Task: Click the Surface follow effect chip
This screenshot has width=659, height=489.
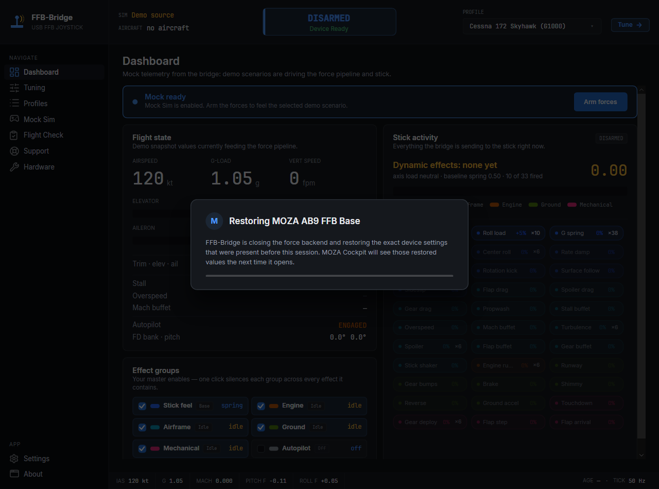Action: 586,271
